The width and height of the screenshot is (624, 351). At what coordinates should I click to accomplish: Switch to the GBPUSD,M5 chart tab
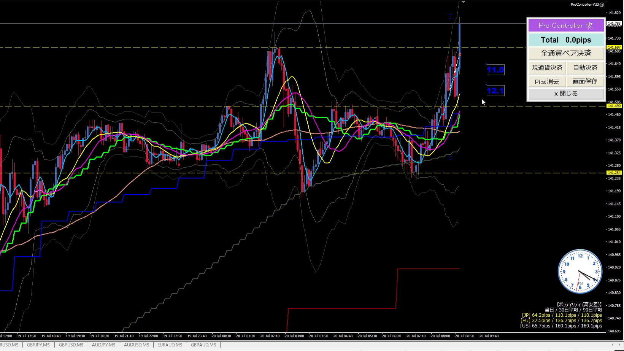click(x=71, y=345)
